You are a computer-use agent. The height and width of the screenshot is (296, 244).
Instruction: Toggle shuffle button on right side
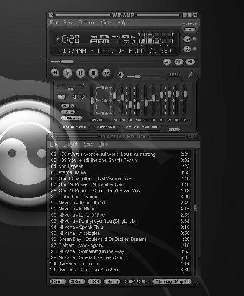pyautogui.click(x=187, y=49)
